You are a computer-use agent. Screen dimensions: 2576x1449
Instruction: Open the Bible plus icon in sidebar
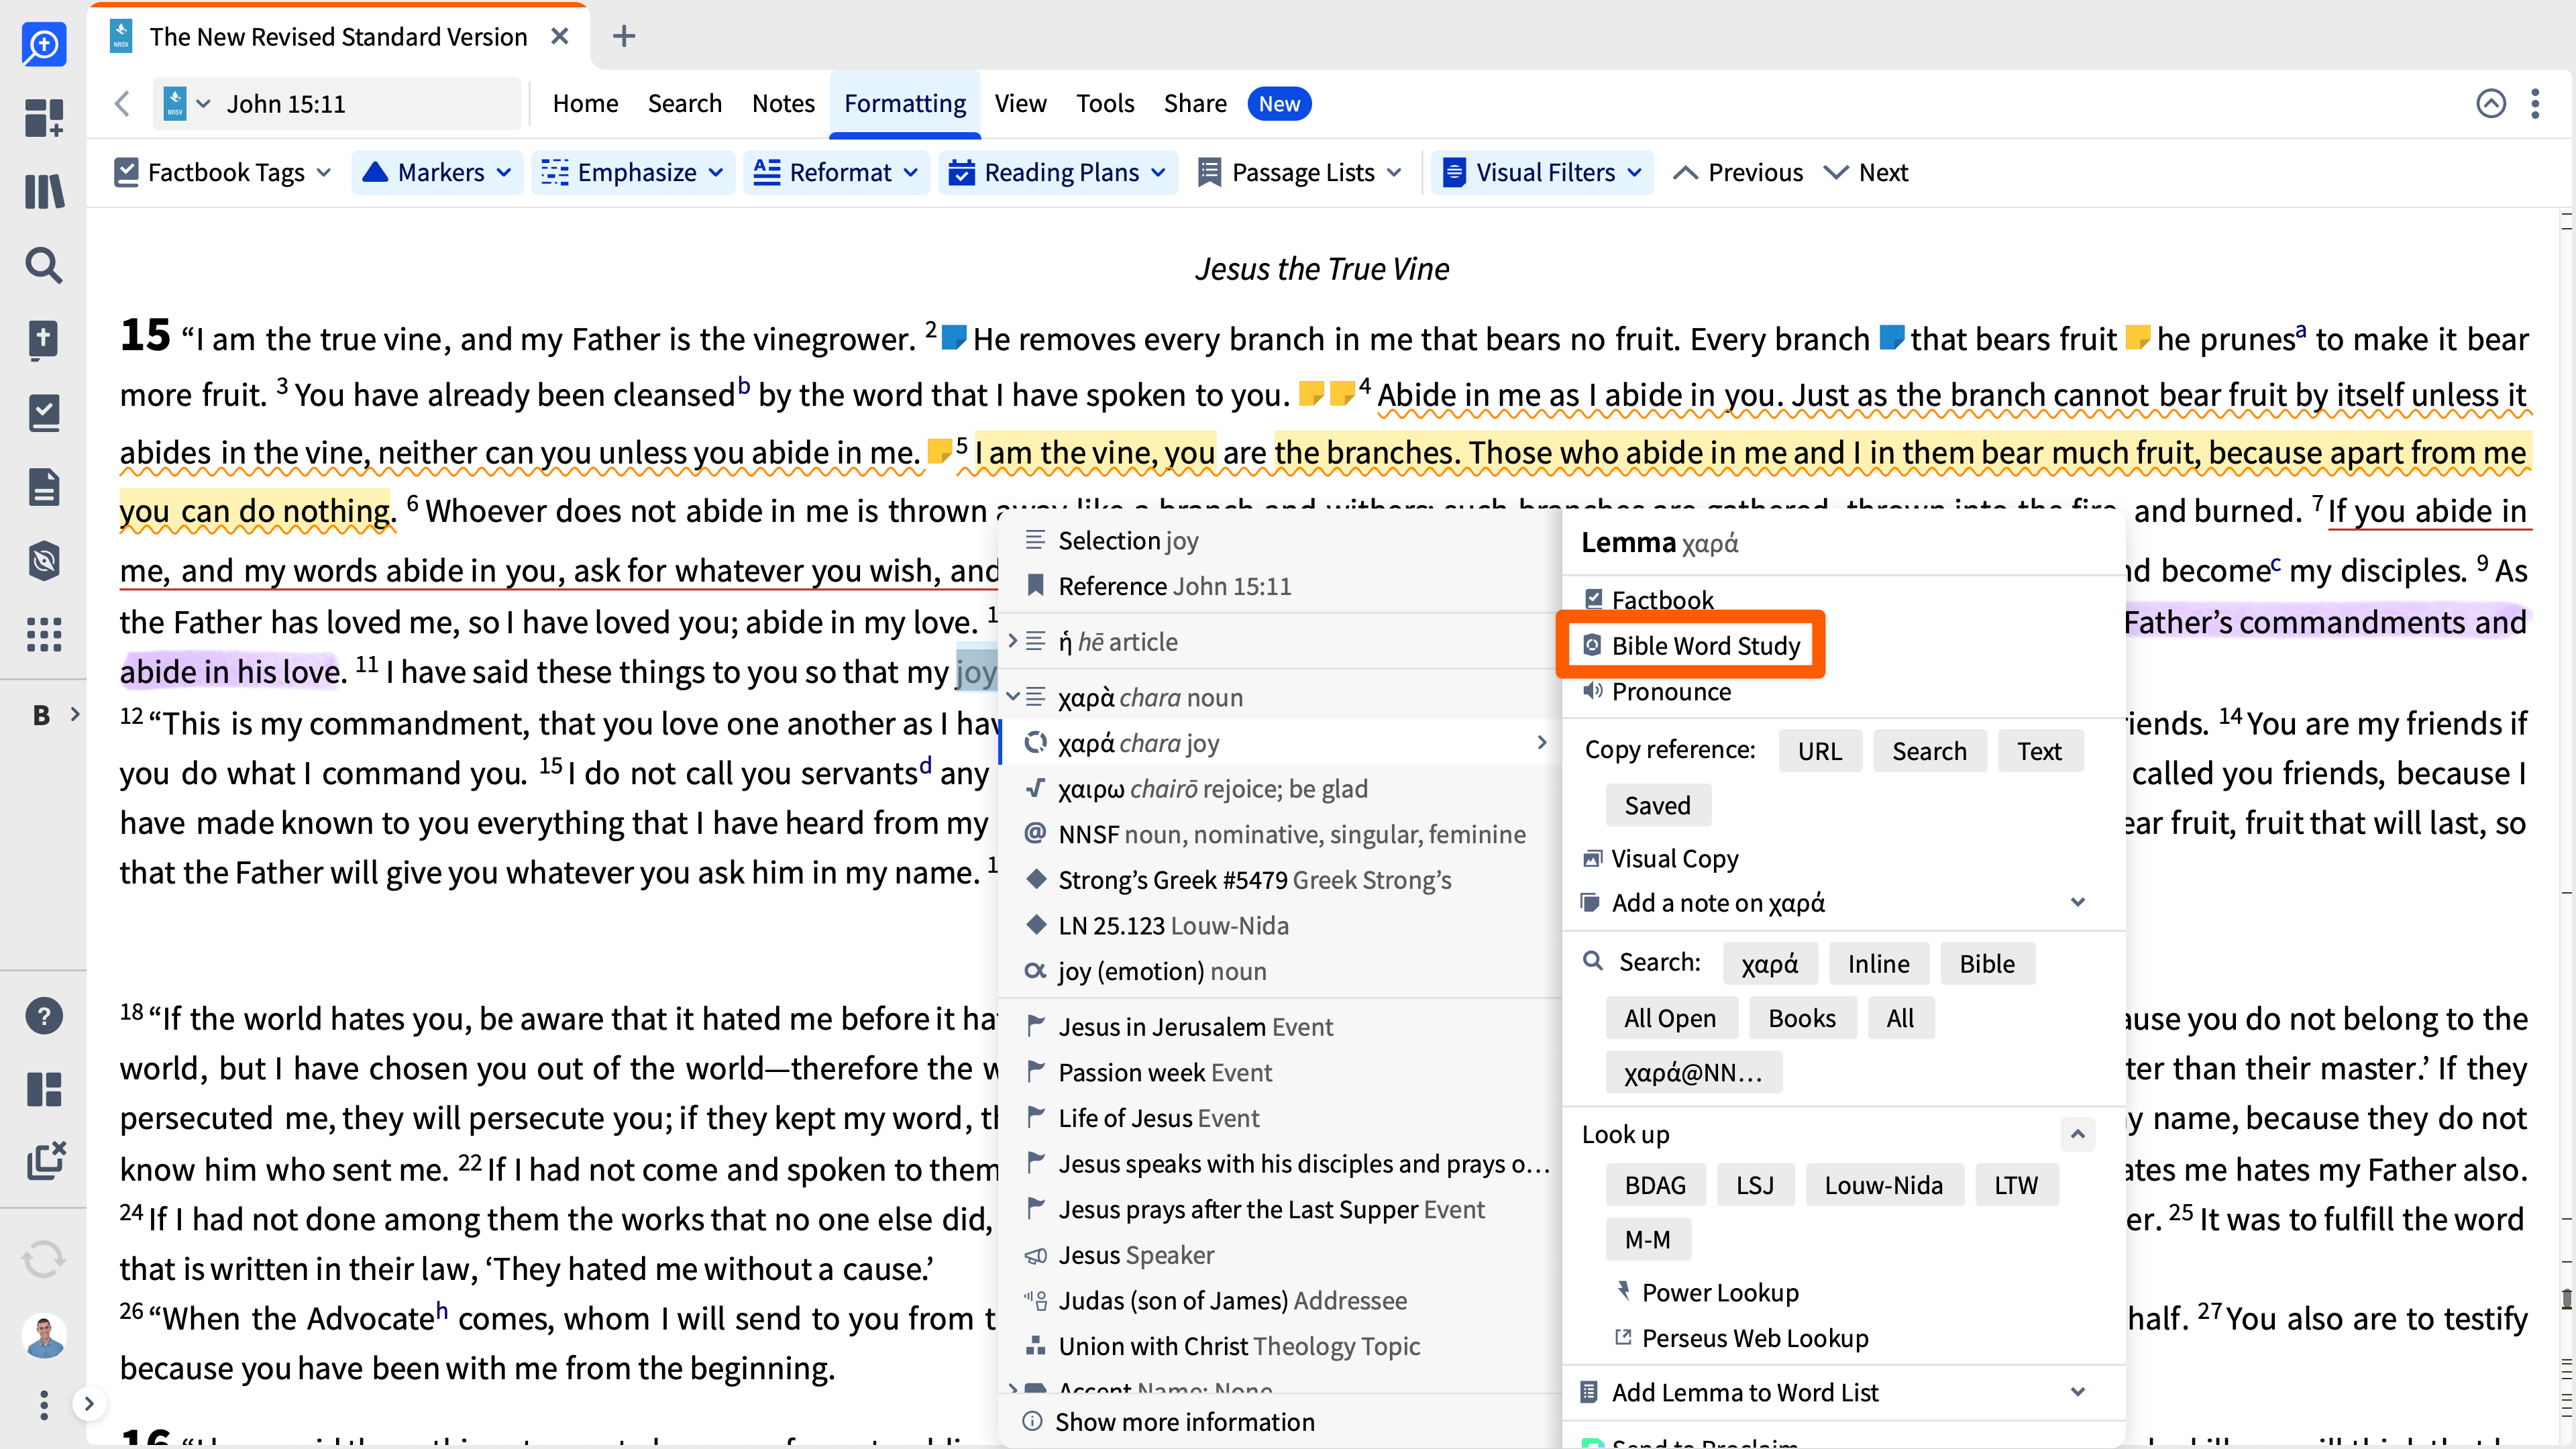tap(44, 339)
